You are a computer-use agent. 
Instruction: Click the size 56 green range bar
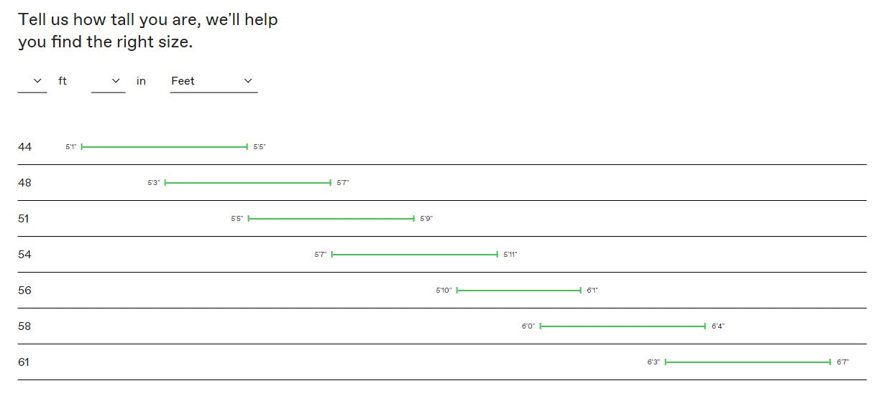518,291
